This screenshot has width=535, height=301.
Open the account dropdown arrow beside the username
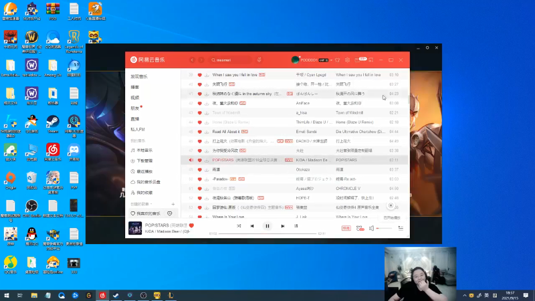pos(331,60)
